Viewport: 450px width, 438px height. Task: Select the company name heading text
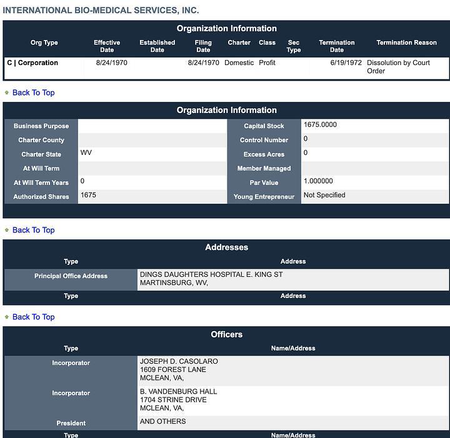[x=101, y=11]
